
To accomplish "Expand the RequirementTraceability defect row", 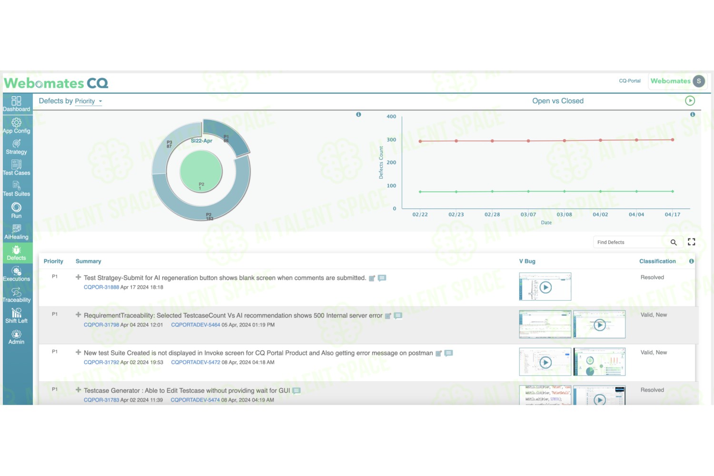I will tap(78, 315).
